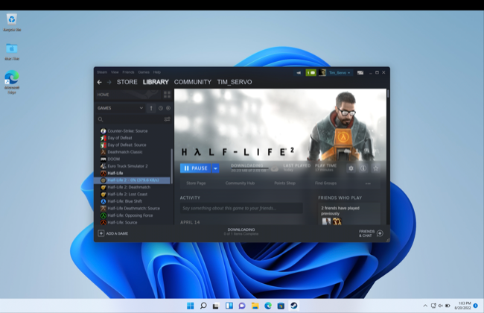Filter by recent activity clock icon
Screen dimensions: 484x313
click(x=161, y=108)
